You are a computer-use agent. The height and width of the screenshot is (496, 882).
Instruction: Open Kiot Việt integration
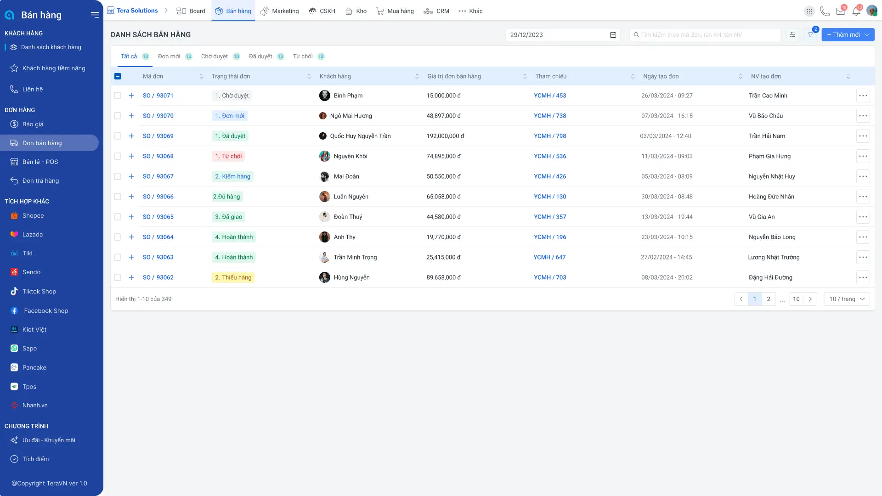click(x=34, y=329)
